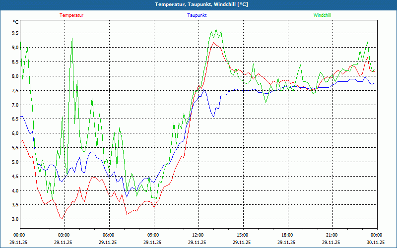Click the 30.11.25 date label
This screenshot has width=397, height=248.
click(376, 243)
